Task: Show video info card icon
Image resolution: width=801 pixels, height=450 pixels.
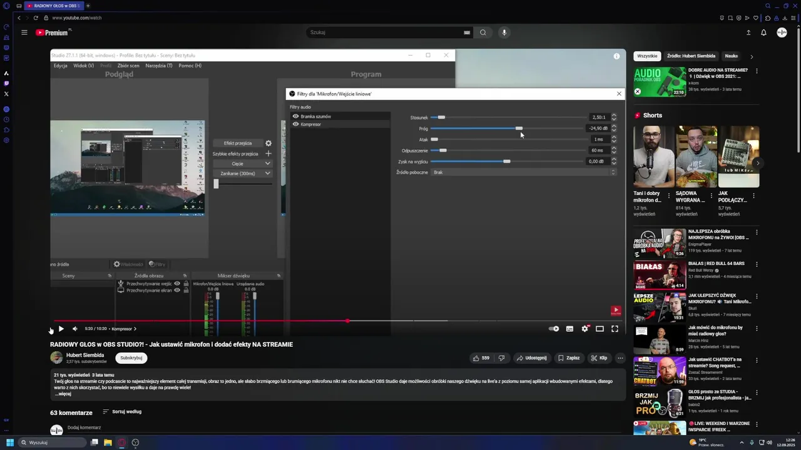Action: [x=616, y=56]
